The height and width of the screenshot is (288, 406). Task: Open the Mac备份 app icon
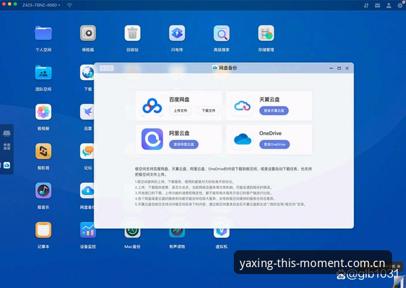tap(133, 233)
